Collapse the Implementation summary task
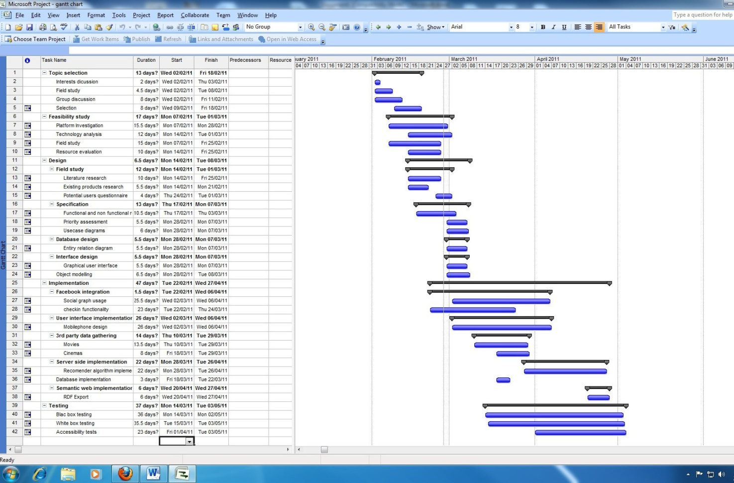Screen dimensions: 734x483 pos(44,283)
